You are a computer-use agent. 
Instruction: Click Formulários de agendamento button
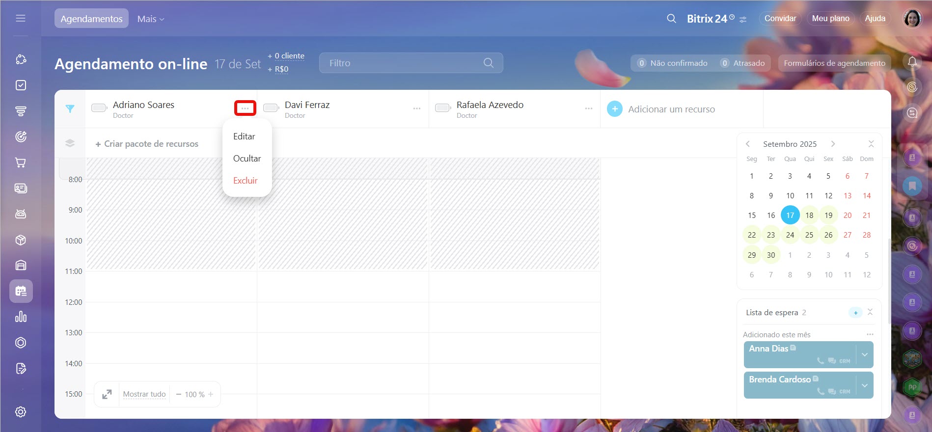[834, 63]
